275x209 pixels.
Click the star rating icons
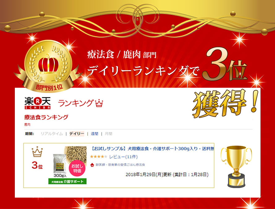coord(98,157)
